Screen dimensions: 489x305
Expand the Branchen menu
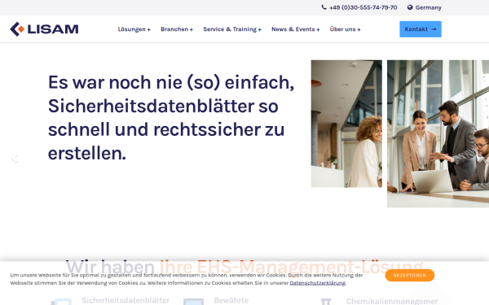coord(177,29)
